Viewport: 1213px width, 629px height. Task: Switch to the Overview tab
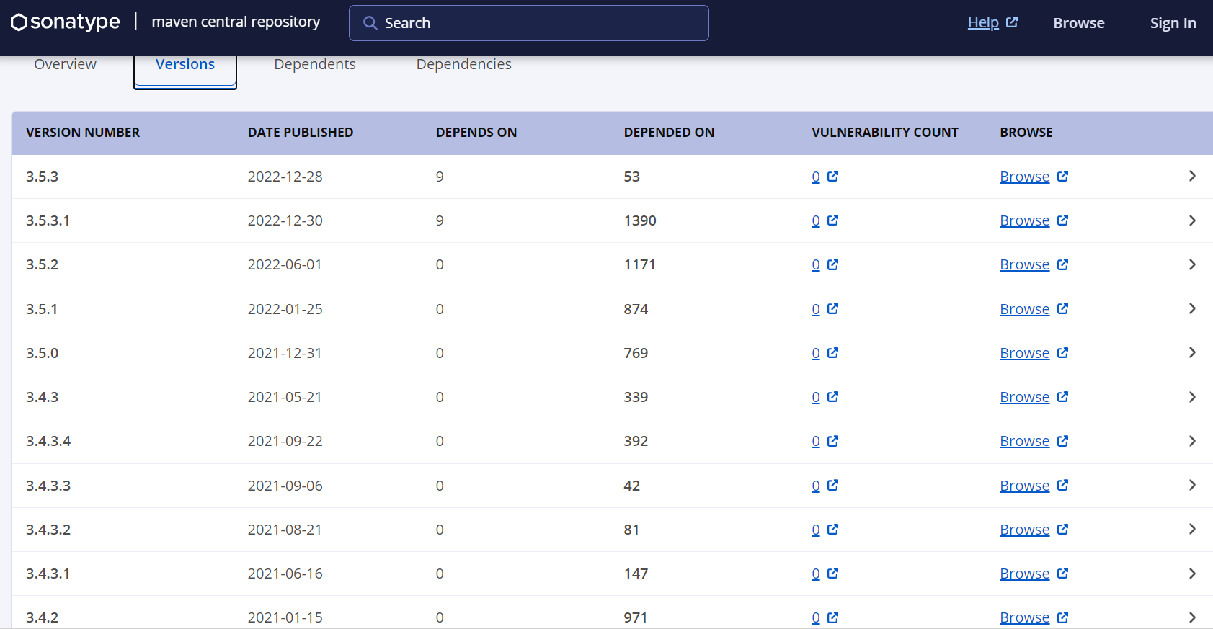point(65,64)
